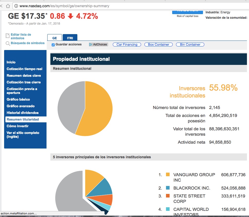
Task: Switch to the ITRI symbol tab
Action: point(70,38)
